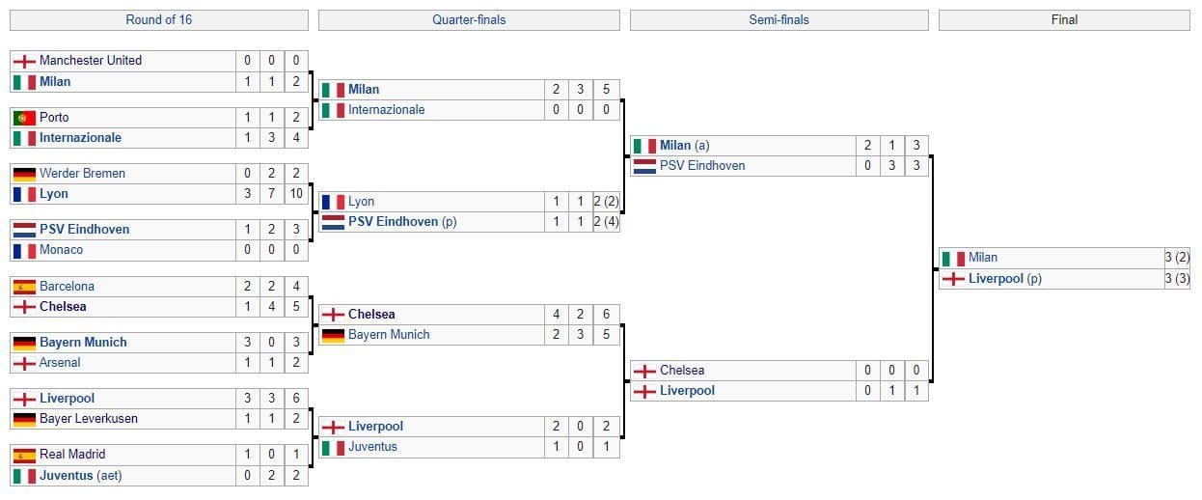
Task: Open the Werder Bremen team link
Action: point(82,174)
